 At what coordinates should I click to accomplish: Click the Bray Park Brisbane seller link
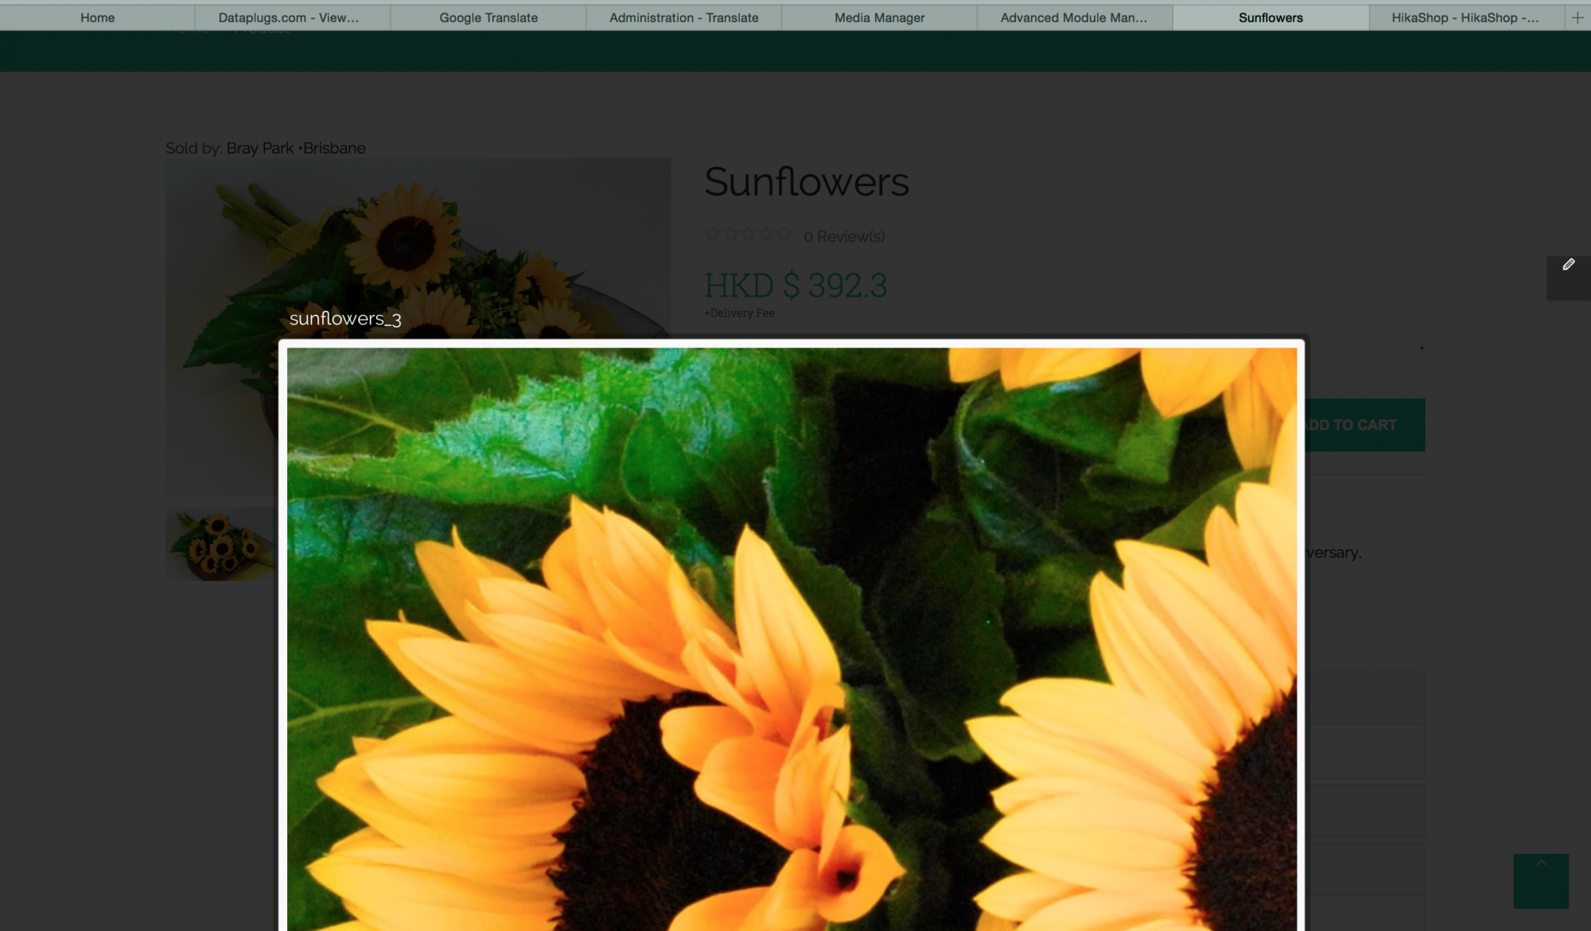pos(296,149)
